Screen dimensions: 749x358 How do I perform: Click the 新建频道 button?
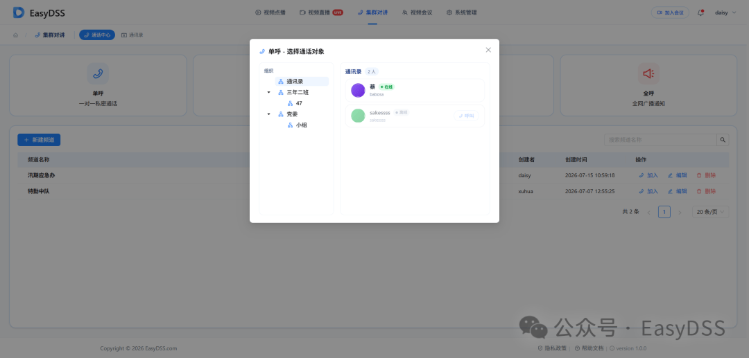pos(39,140)
